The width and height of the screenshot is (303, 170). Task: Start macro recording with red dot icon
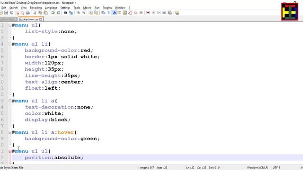(x=148, y=13)
